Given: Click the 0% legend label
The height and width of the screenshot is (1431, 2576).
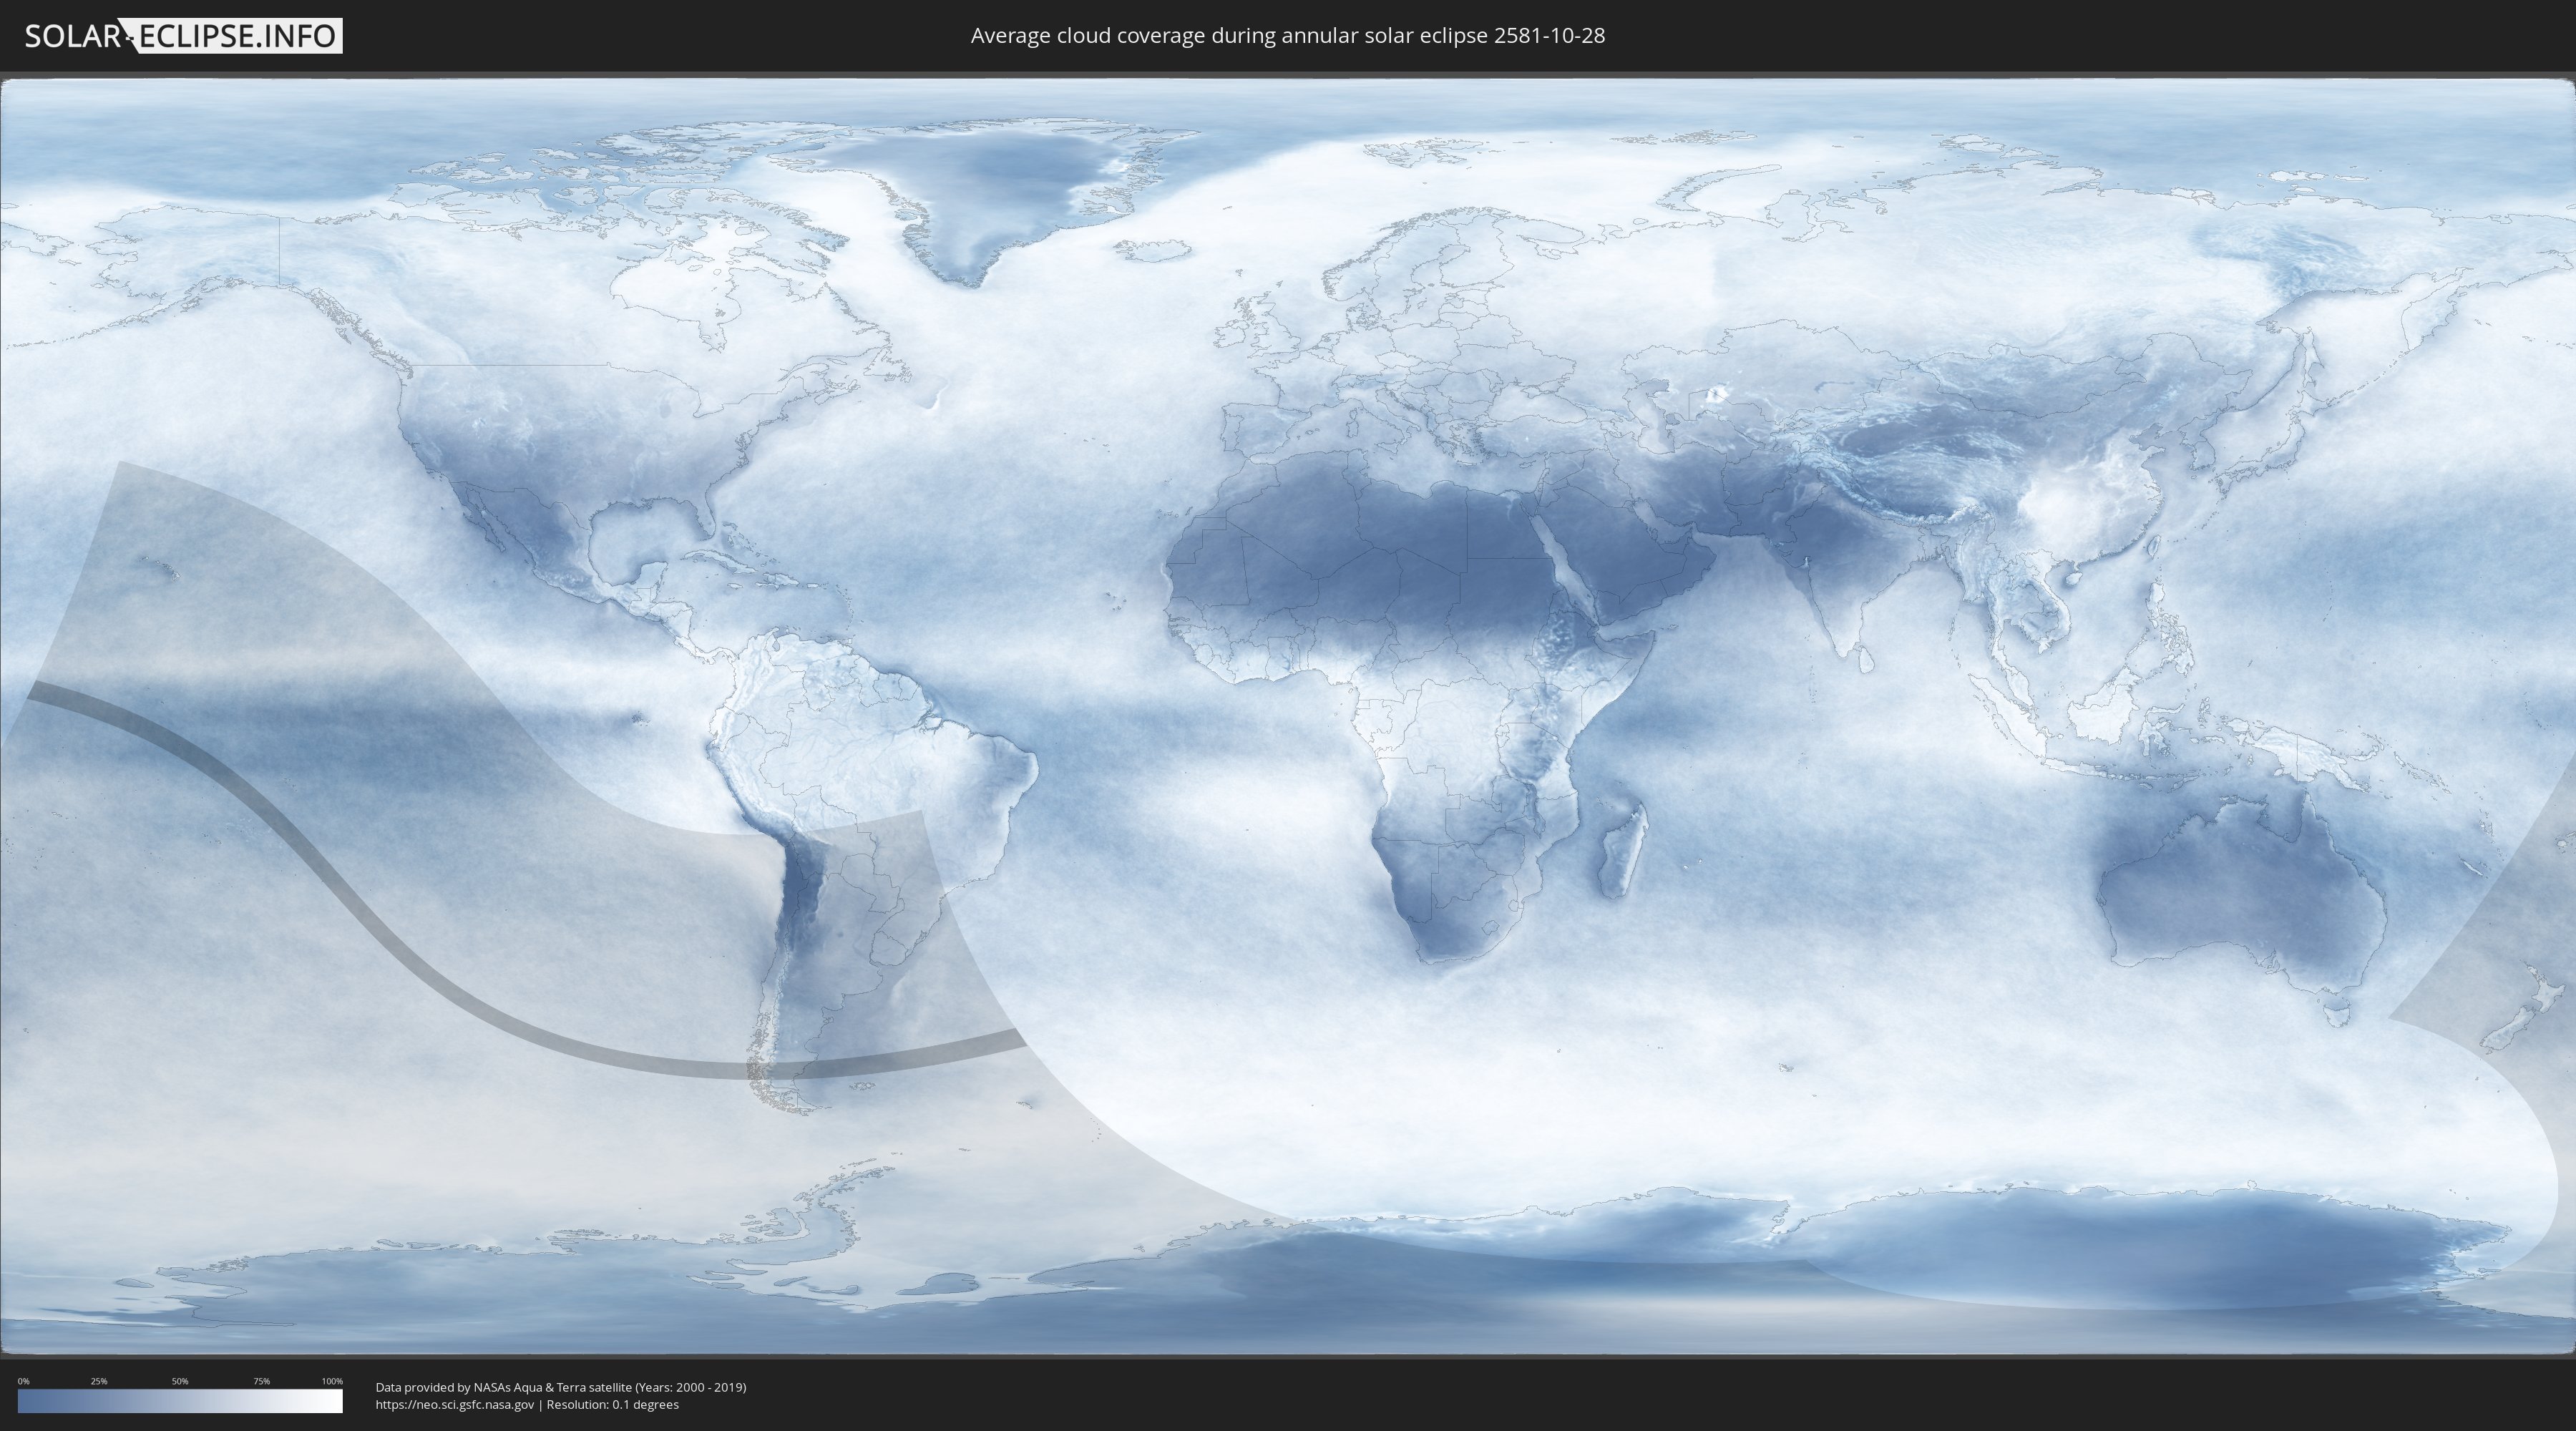Looking at the screenshot, I should 23,1381.
